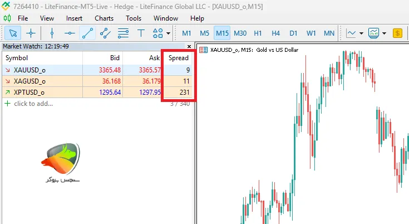
Task: Toggle the H4 timeframe button
Action: click(275, 33)
